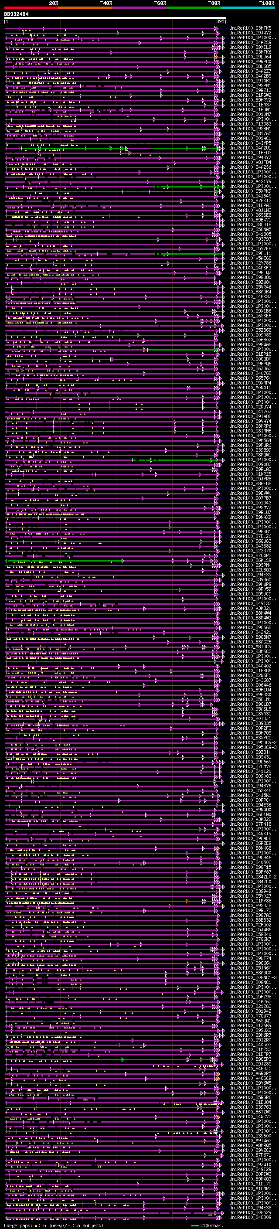Select hit label UniRef100_B9G8N7
The width and height of the screenshot is (279, 1229).
tap(250, 637)
